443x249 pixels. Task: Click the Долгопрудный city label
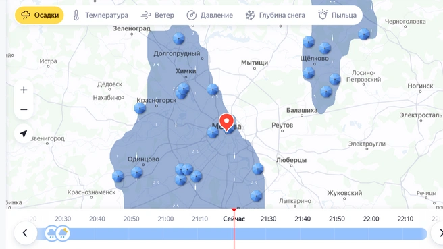pyautogui.click(x=177, y=53)
